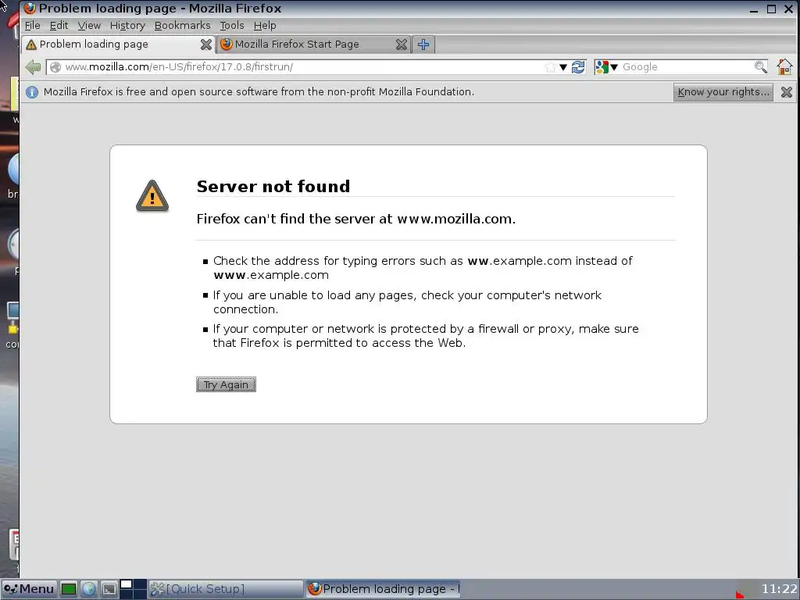Screen dimensions: 800x600
Task: Bookmark this page with the star icon
Action: (x=550, y=67)
